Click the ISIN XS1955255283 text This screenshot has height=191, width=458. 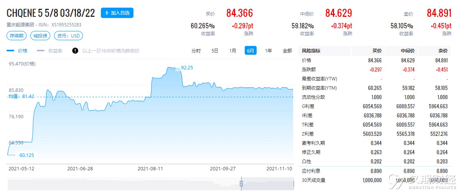[x=66, y=25]
